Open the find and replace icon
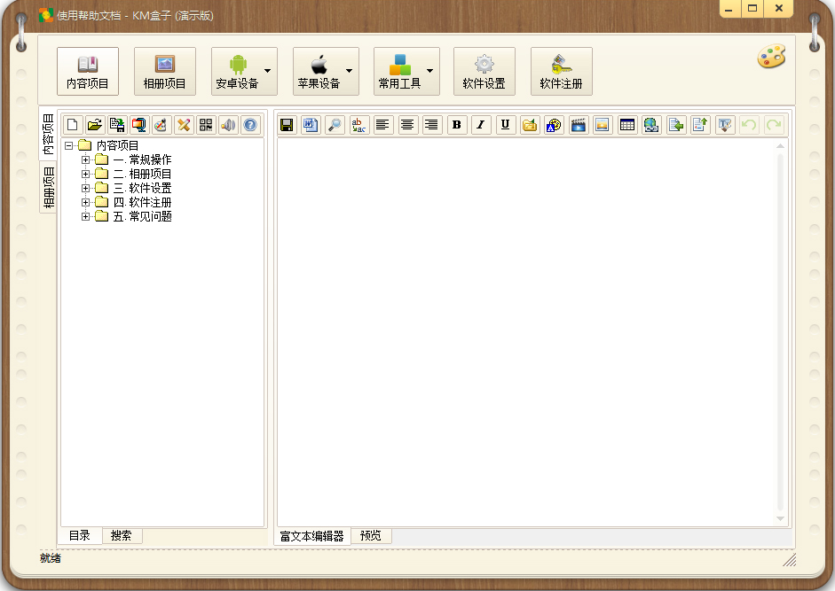Viewport: 835px width, 591px height. tap(358, 125)
